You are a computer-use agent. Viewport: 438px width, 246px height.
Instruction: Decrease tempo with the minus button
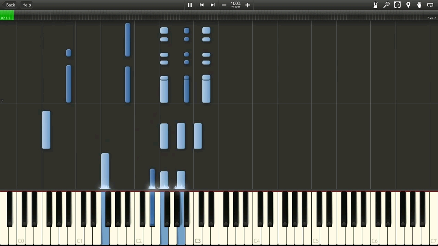pyautogui.click(x=224, y=5)
